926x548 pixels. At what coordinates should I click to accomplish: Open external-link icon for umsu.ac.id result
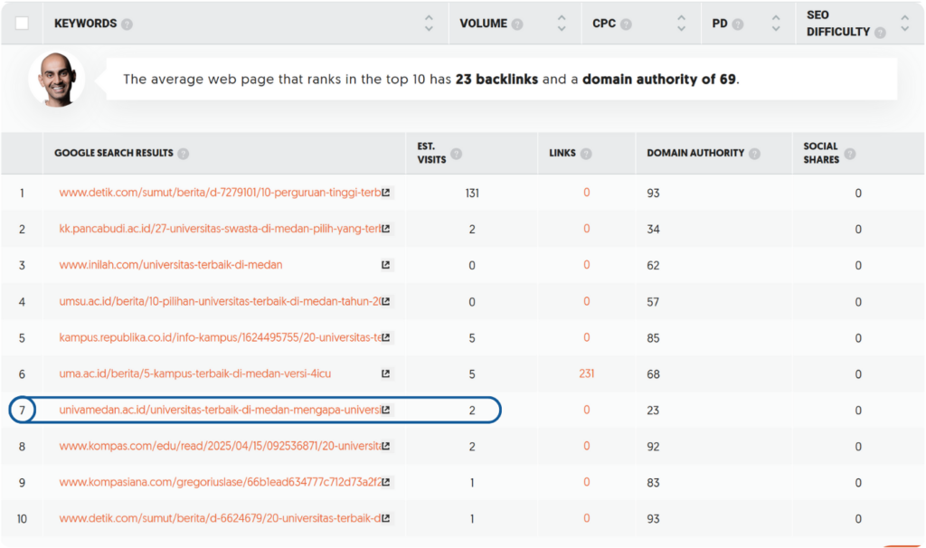[385, 301]
